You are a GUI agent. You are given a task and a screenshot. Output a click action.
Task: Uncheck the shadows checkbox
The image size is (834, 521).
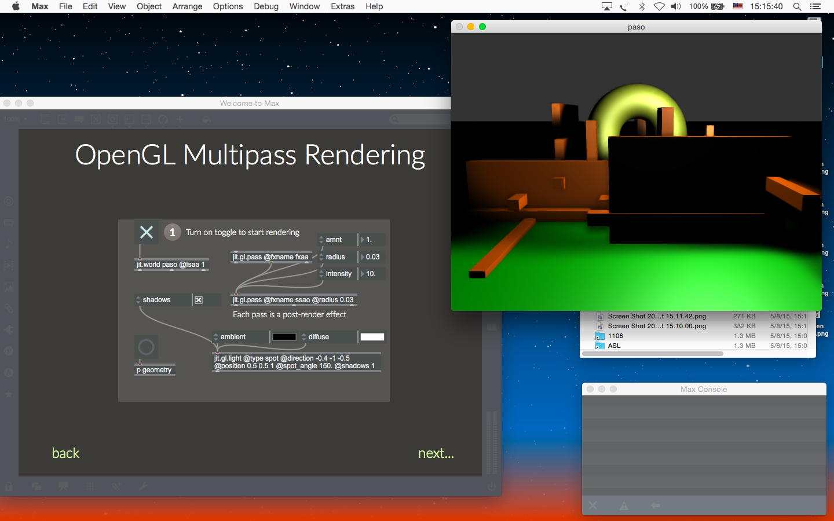(x=199, y=300)
